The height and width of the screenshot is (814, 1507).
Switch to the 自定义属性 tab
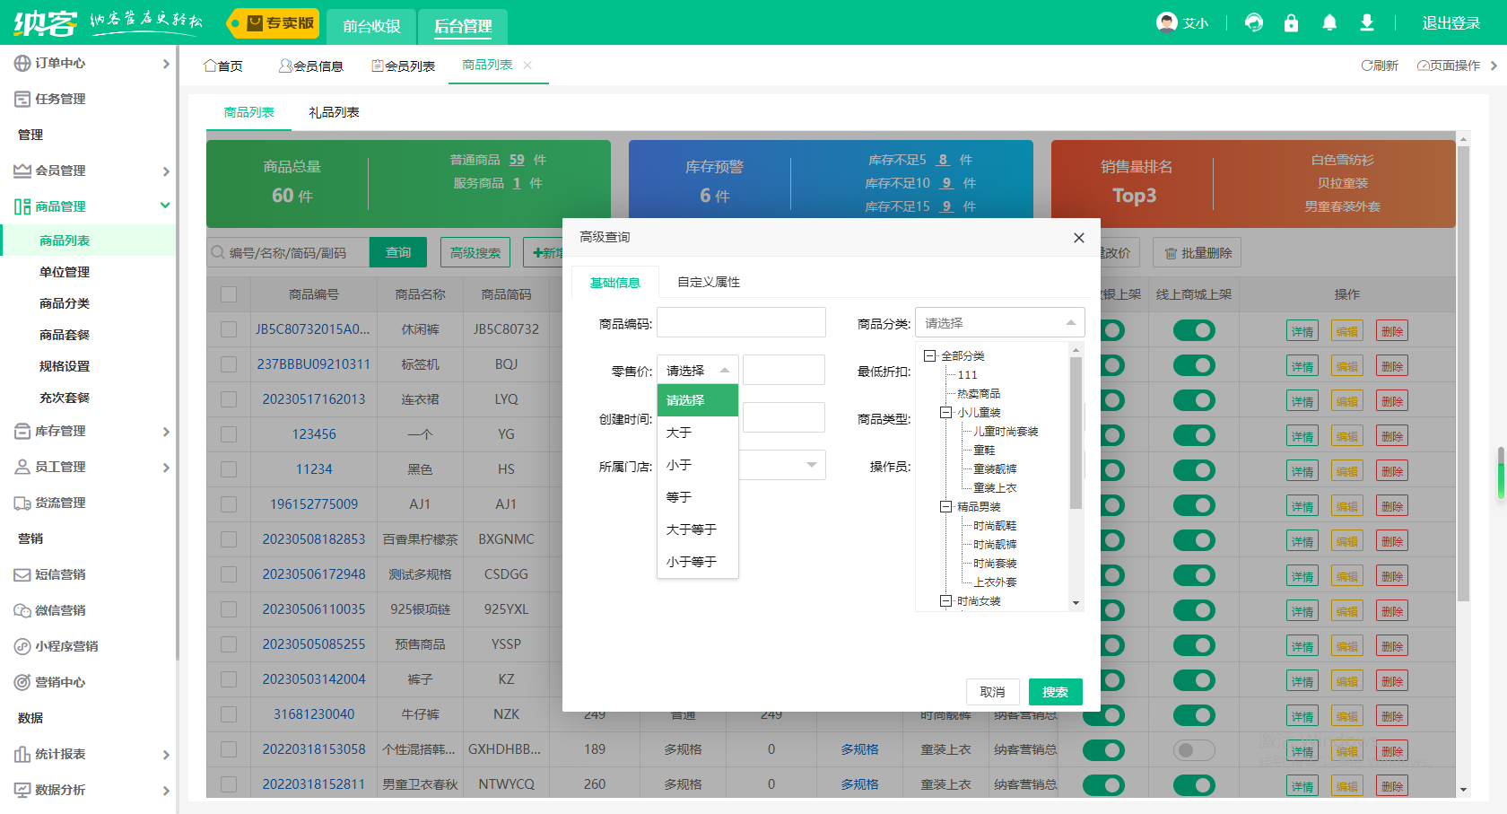pyautogui.click(x=708, y=283)
